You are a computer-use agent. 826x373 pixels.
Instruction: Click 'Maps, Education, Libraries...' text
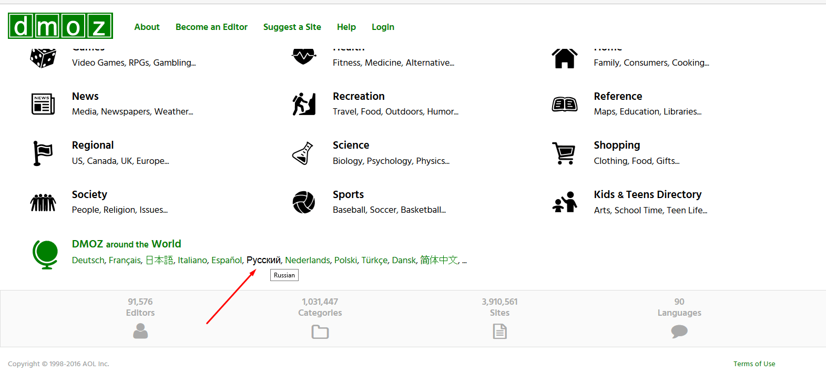(648, 111)
